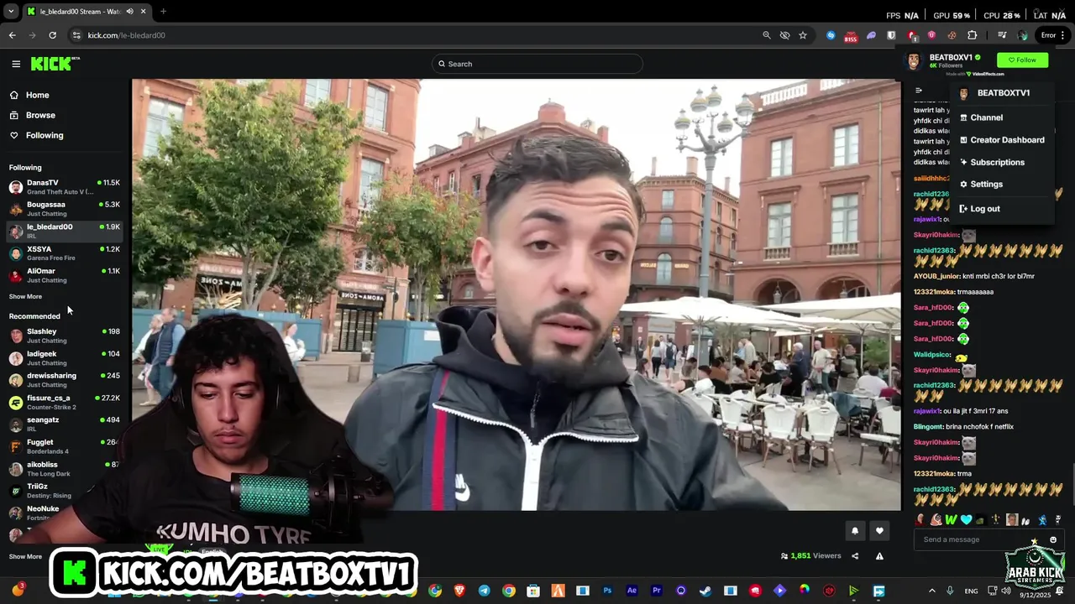Open the Kick hamburger sidebar menu
This screenshot has width=1075, height=604.
(x=16, y=64)
